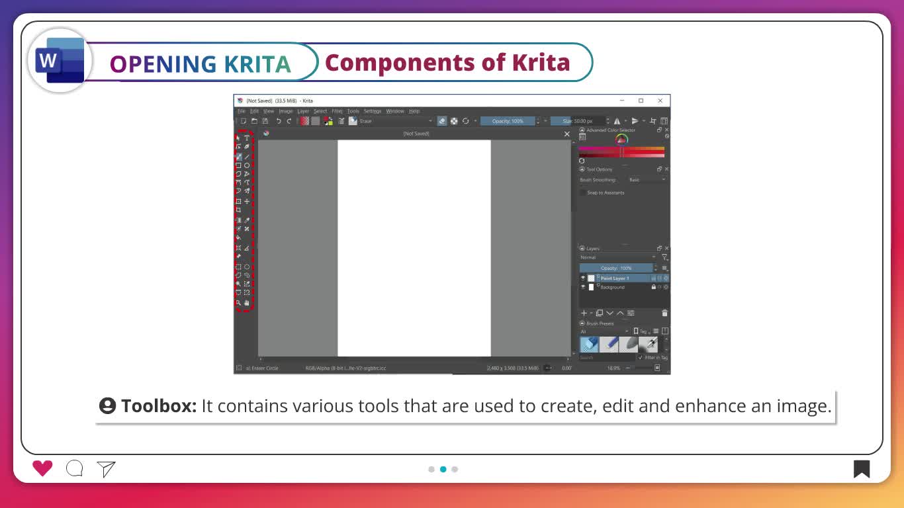Viewport: 904px width, 508px height.
Task: Select the Move tool in toolbox
Action: (x=247, y=201)
